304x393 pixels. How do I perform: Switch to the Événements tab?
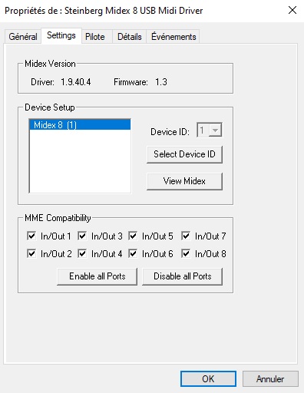(173, 37)
